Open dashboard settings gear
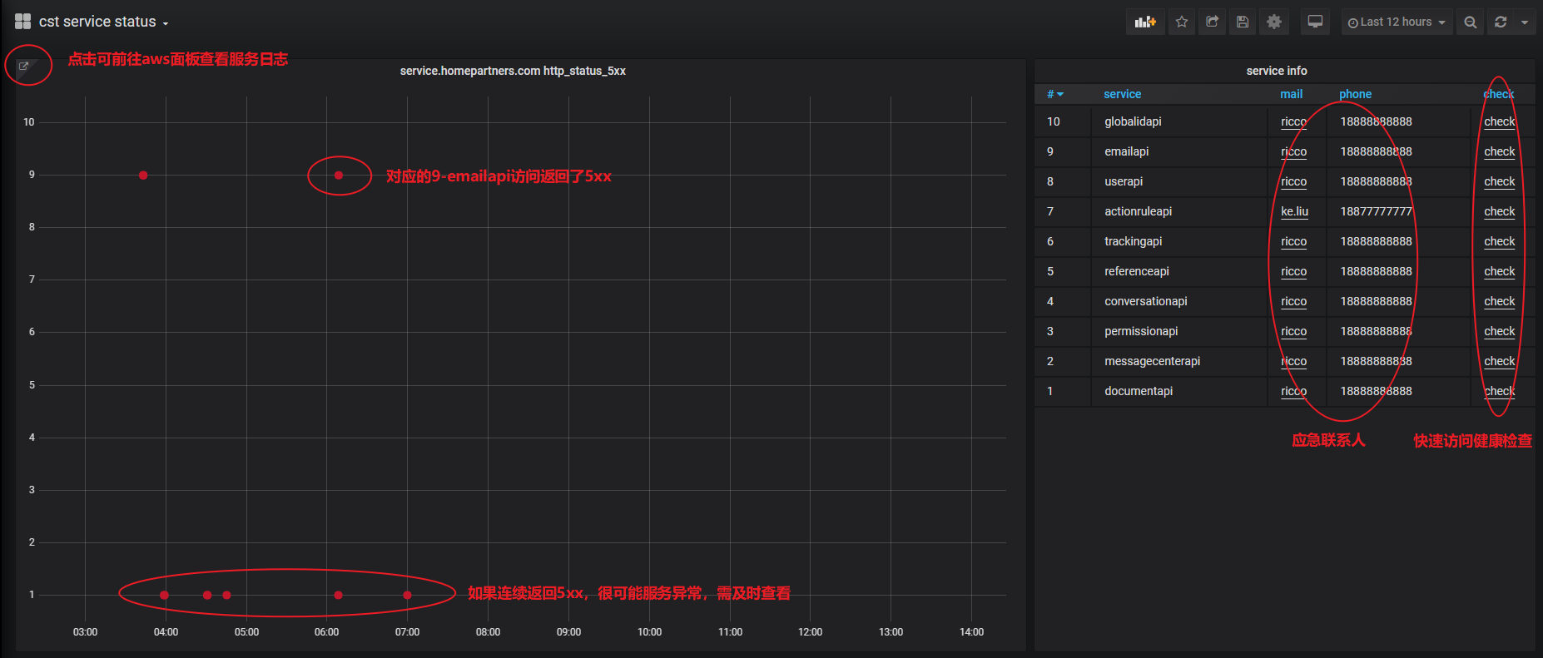 coord(1274,22)
